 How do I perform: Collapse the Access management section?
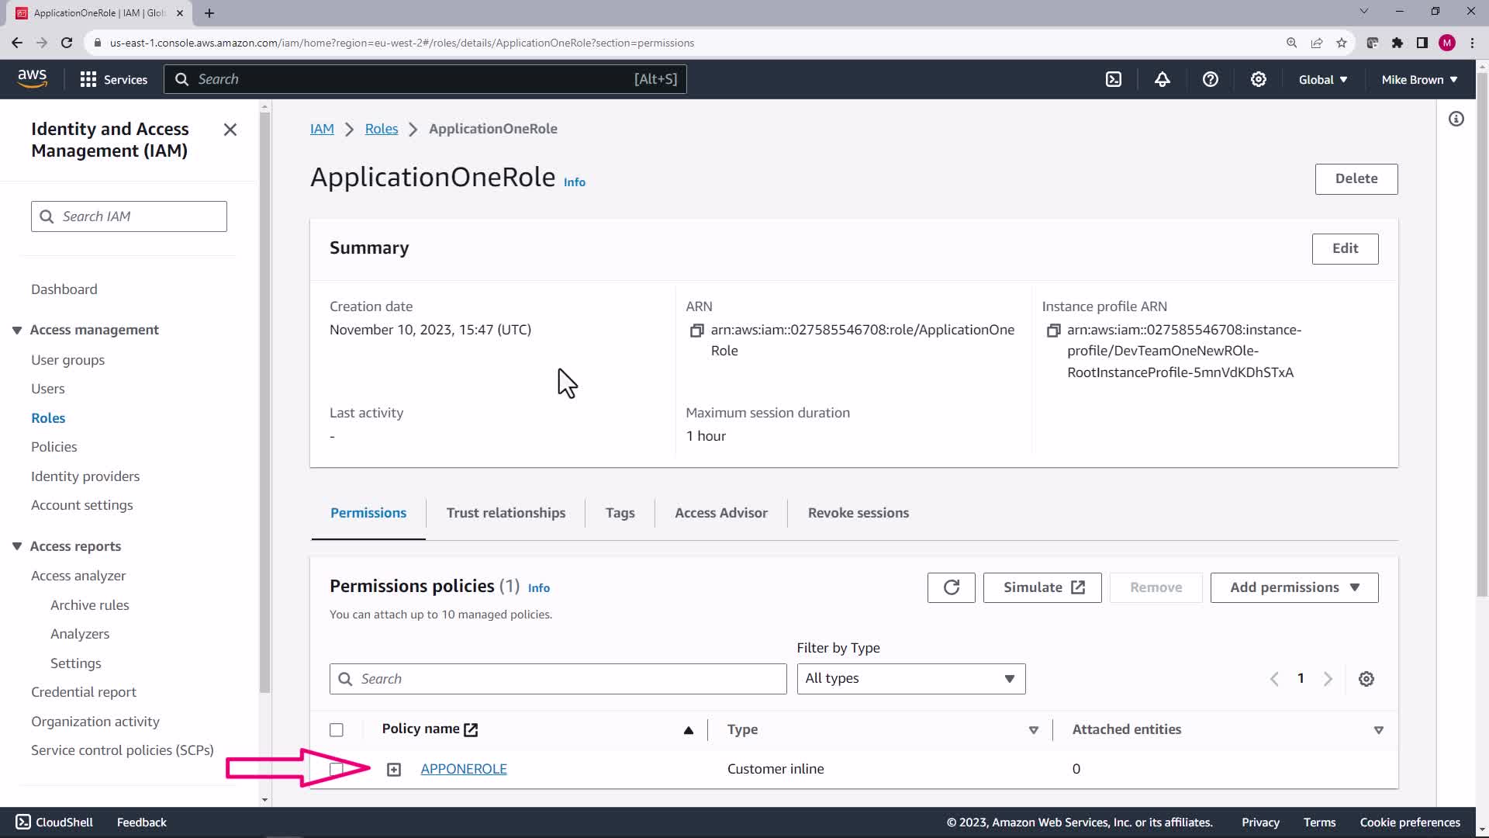tap(17, 331)
